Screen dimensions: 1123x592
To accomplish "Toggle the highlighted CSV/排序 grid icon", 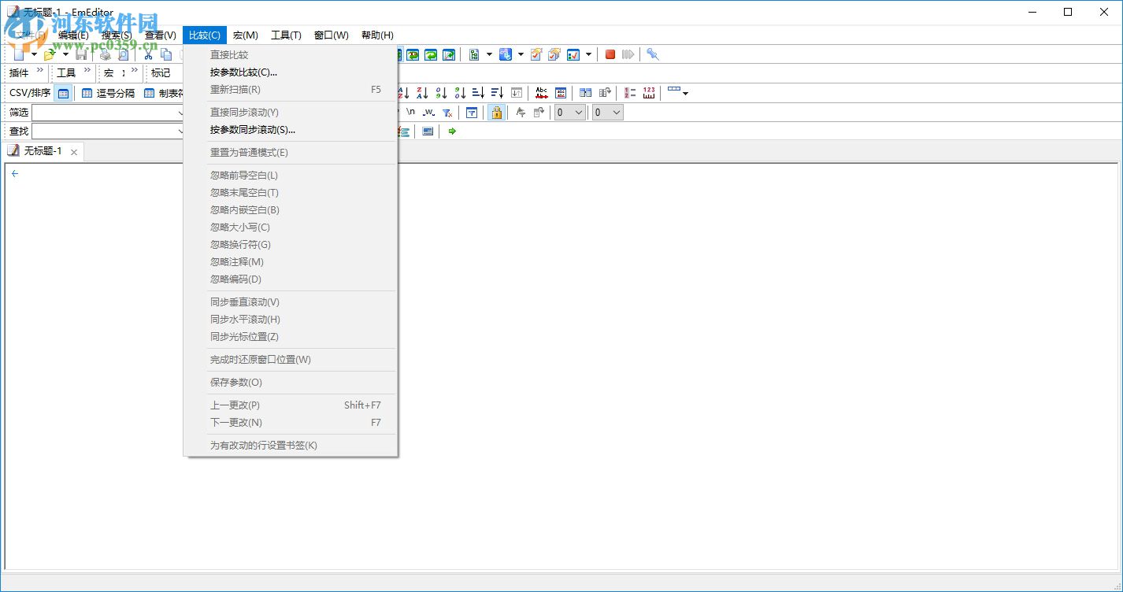I will tap(63, 92).
